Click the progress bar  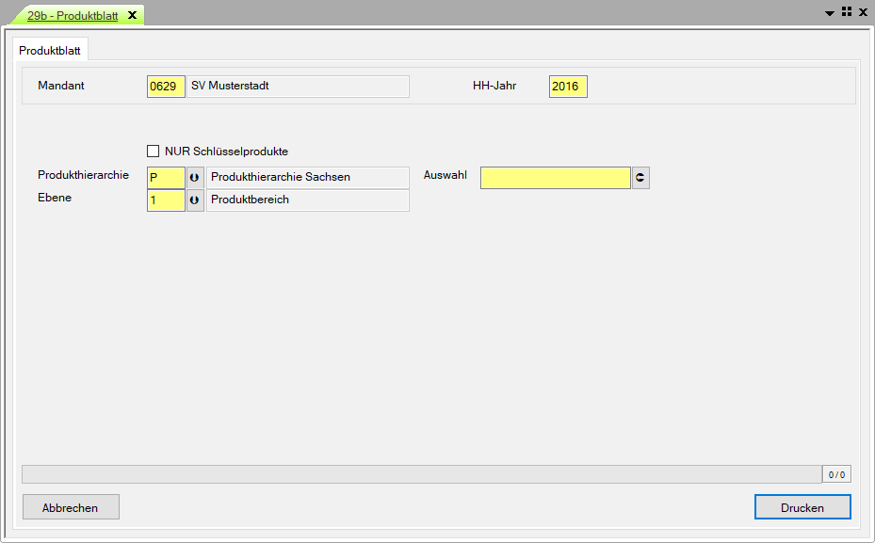[421, 474]
